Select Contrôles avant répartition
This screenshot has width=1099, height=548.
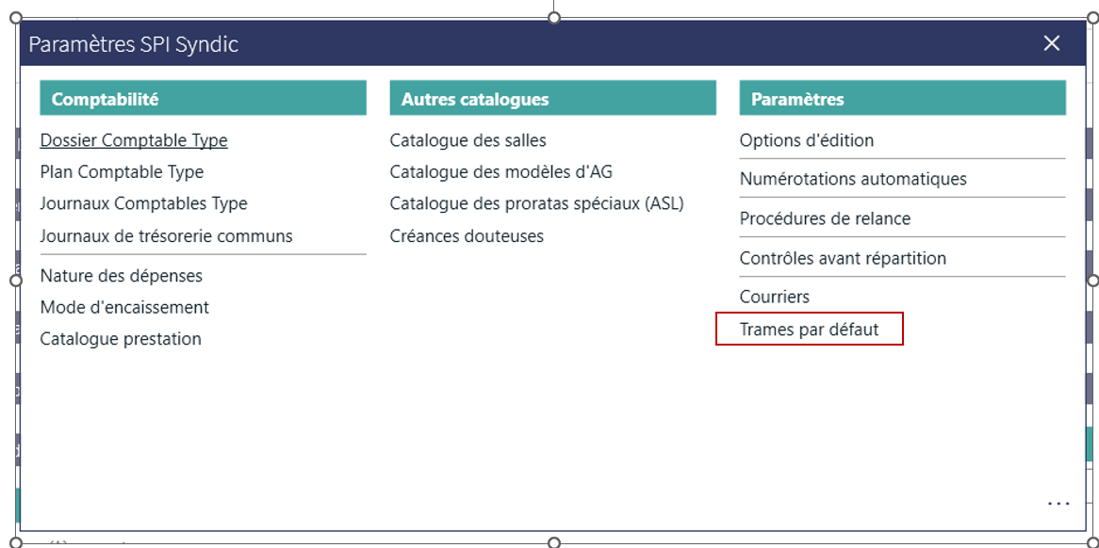tap(843, 258)
